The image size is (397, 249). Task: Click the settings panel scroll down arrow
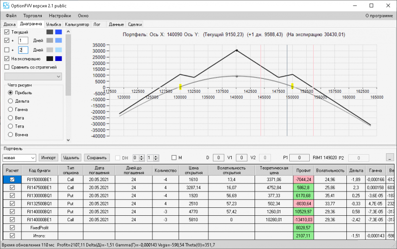[68, 140]
